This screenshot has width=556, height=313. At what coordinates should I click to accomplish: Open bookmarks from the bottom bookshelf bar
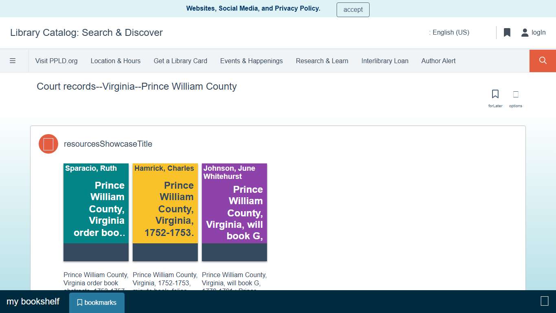click(96, 302)
